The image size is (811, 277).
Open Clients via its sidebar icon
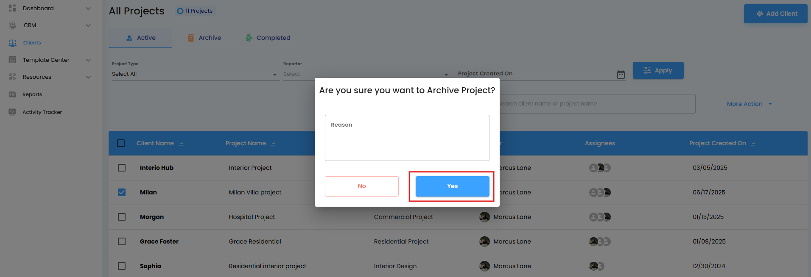tap(13, 43)
